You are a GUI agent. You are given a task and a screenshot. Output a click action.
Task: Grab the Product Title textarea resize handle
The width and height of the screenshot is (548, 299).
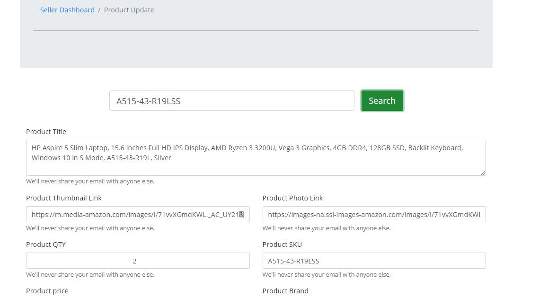click(483, 172)
